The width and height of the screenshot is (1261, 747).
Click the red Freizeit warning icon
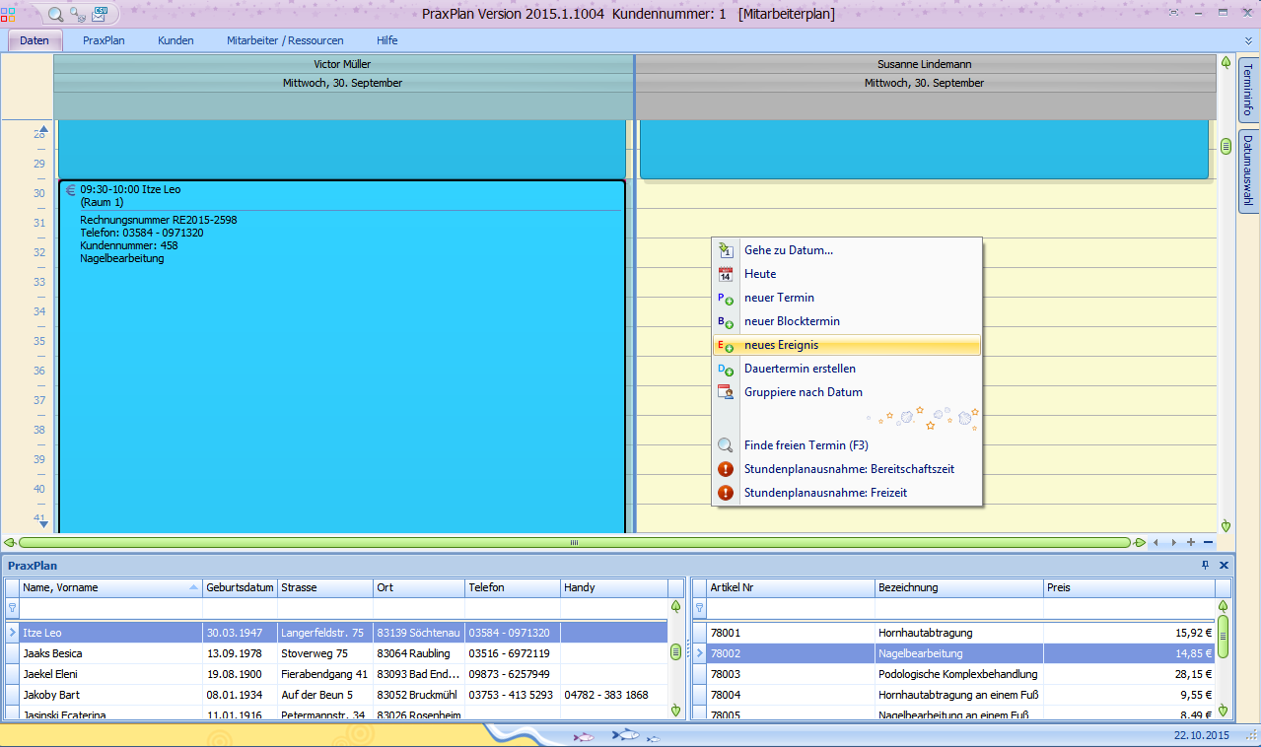[x=726, y=493]
